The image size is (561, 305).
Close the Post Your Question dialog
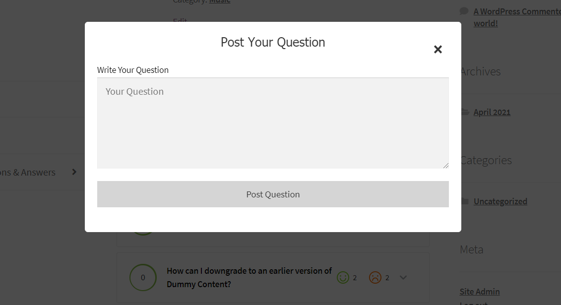pyautogui.click(x=437, y=49)
